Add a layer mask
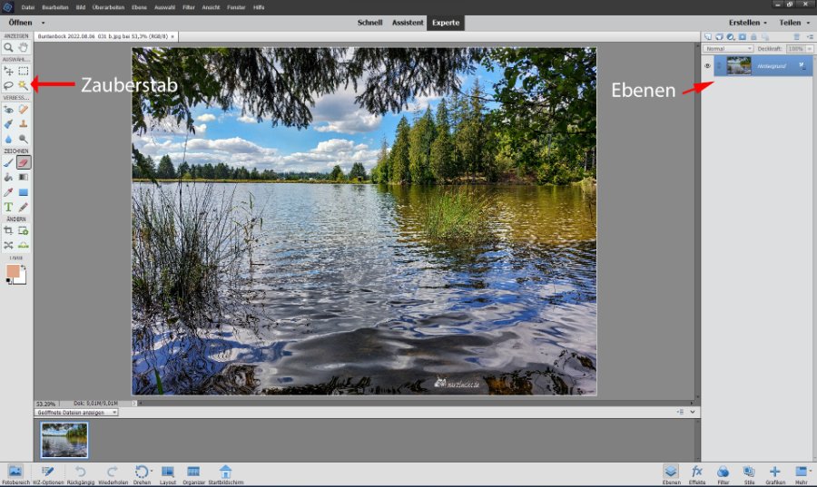The image size is (817, 487). tap(743, 37)
